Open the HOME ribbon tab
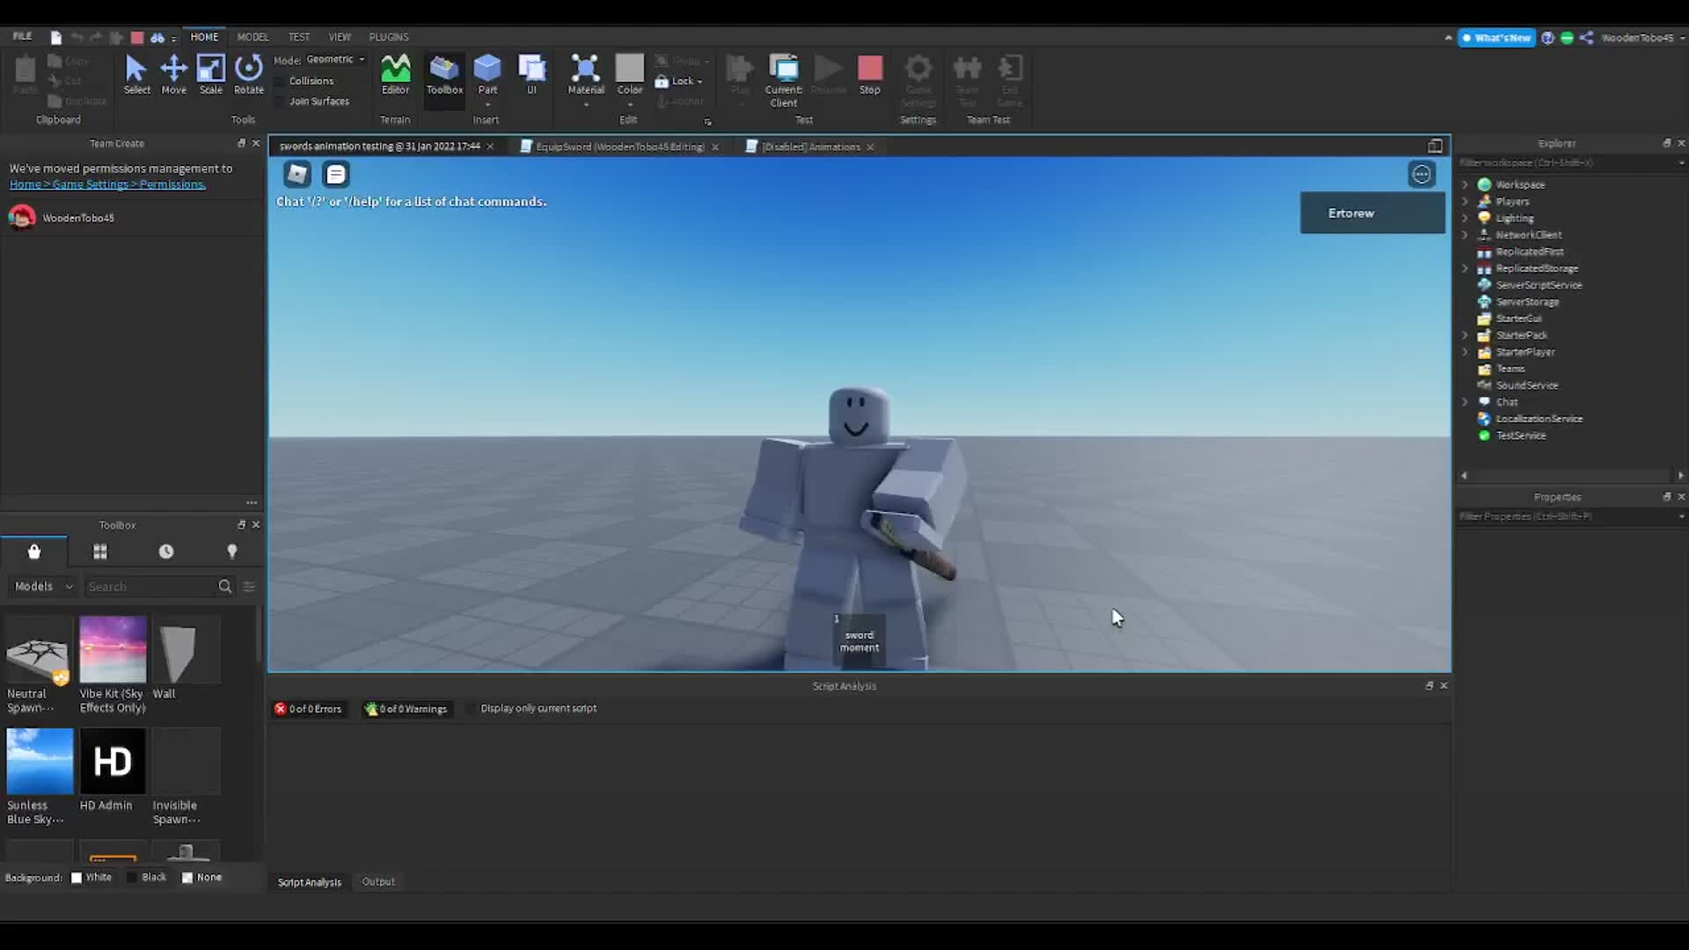Screen dimensions: 1689x950 point(203,36)
